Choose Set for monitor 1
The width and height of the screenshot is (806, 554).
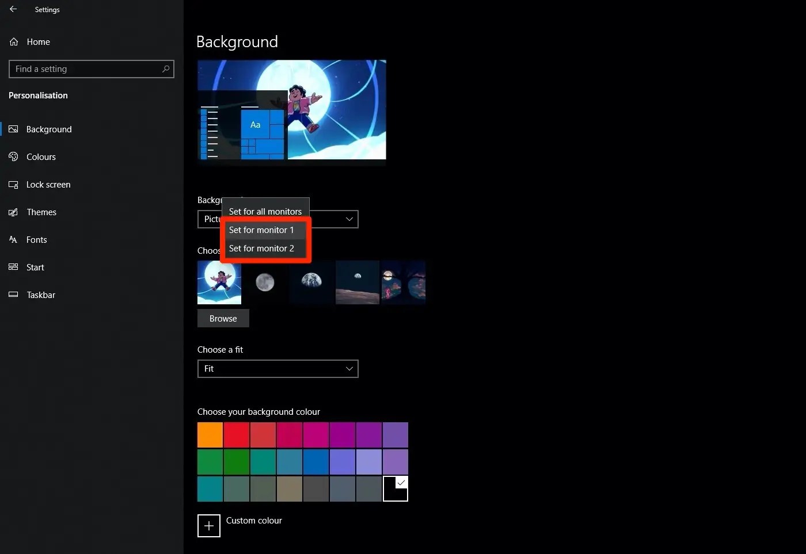(261, 230)
